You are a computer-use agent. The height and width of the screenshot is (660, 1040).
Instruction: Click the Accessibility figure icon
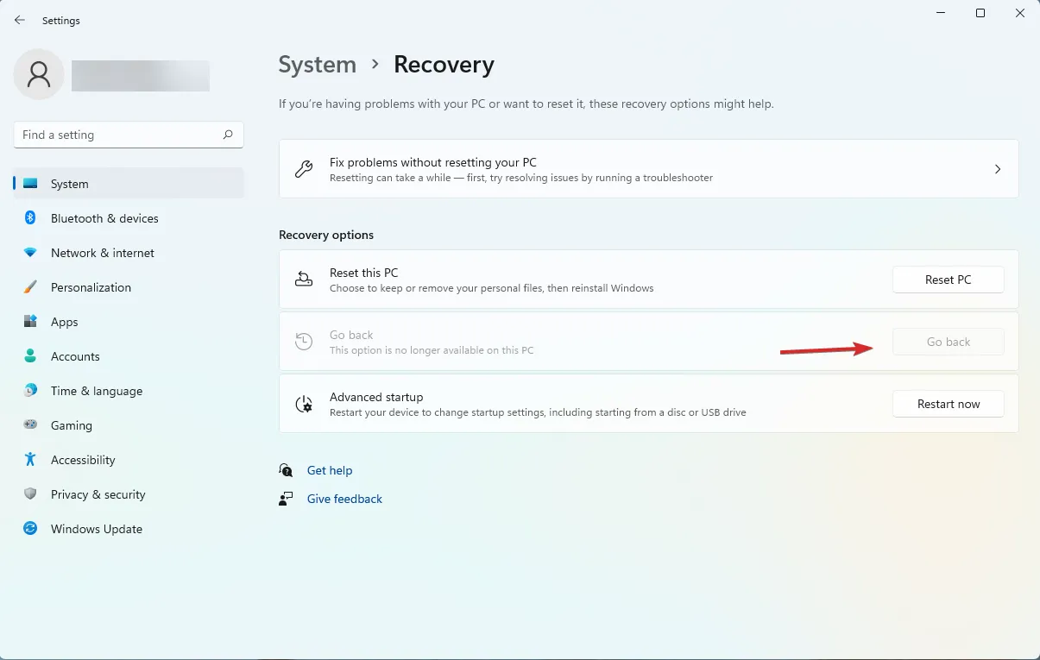tap(30, 460)
